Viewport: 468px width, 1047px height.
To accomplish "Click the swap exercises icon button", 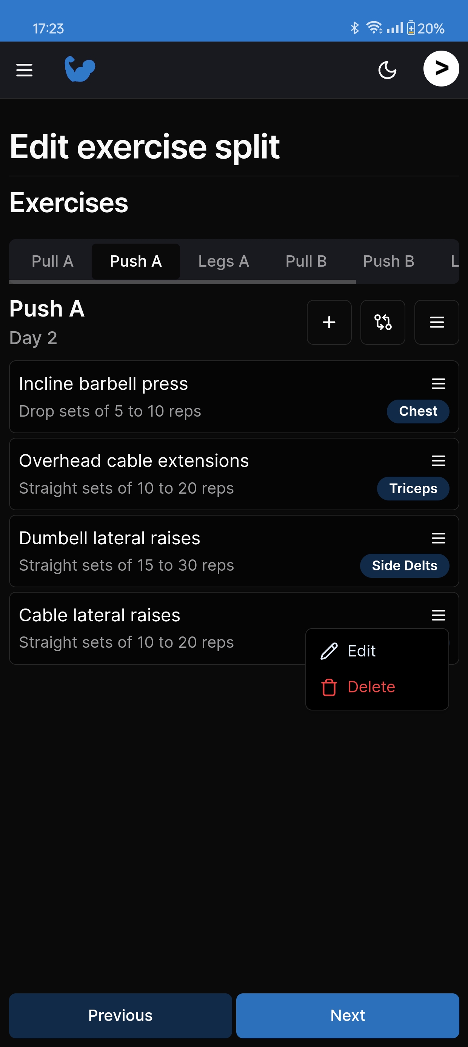I will 382,322.
